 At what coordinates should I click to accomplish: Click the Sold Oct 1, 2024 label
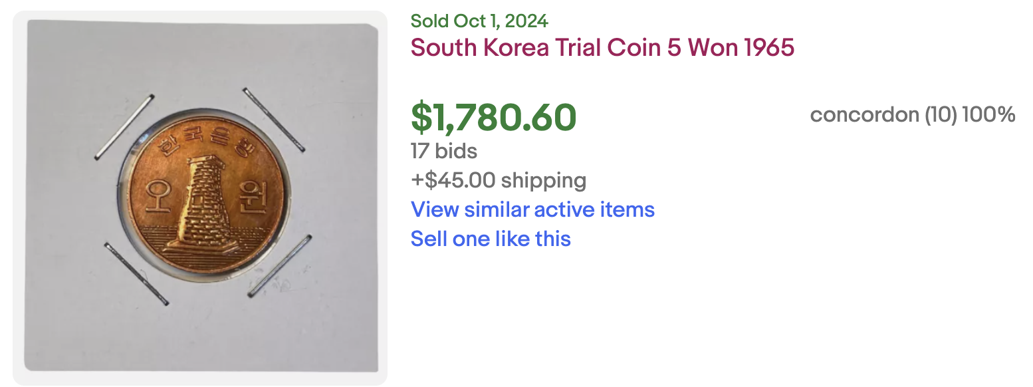[x=479, y=21]
